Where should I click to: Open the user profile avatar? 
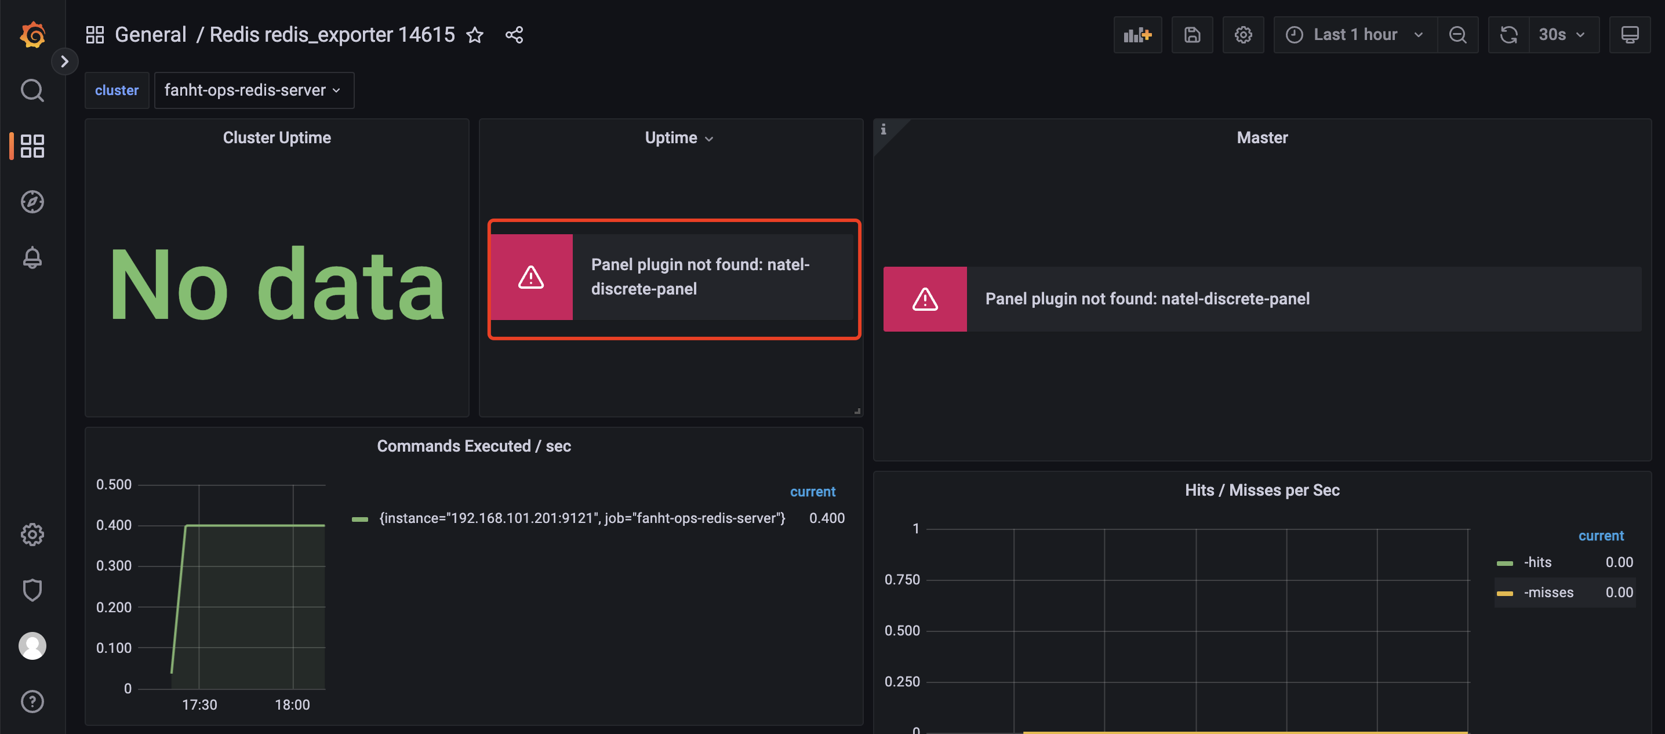tap(32, 645)
